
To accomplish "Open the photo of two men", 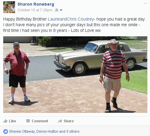I will click(x=75, y=74).
